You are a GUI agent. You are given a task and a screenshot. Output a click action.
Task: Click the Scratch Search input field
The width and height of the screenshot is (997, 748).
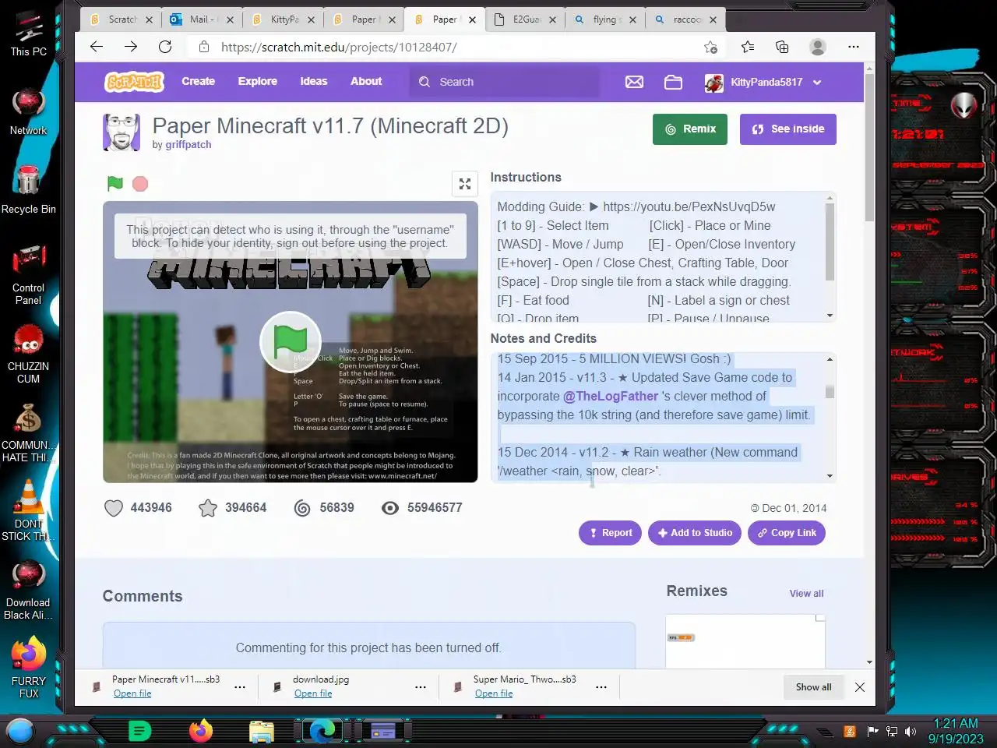[x=505, y=82]
